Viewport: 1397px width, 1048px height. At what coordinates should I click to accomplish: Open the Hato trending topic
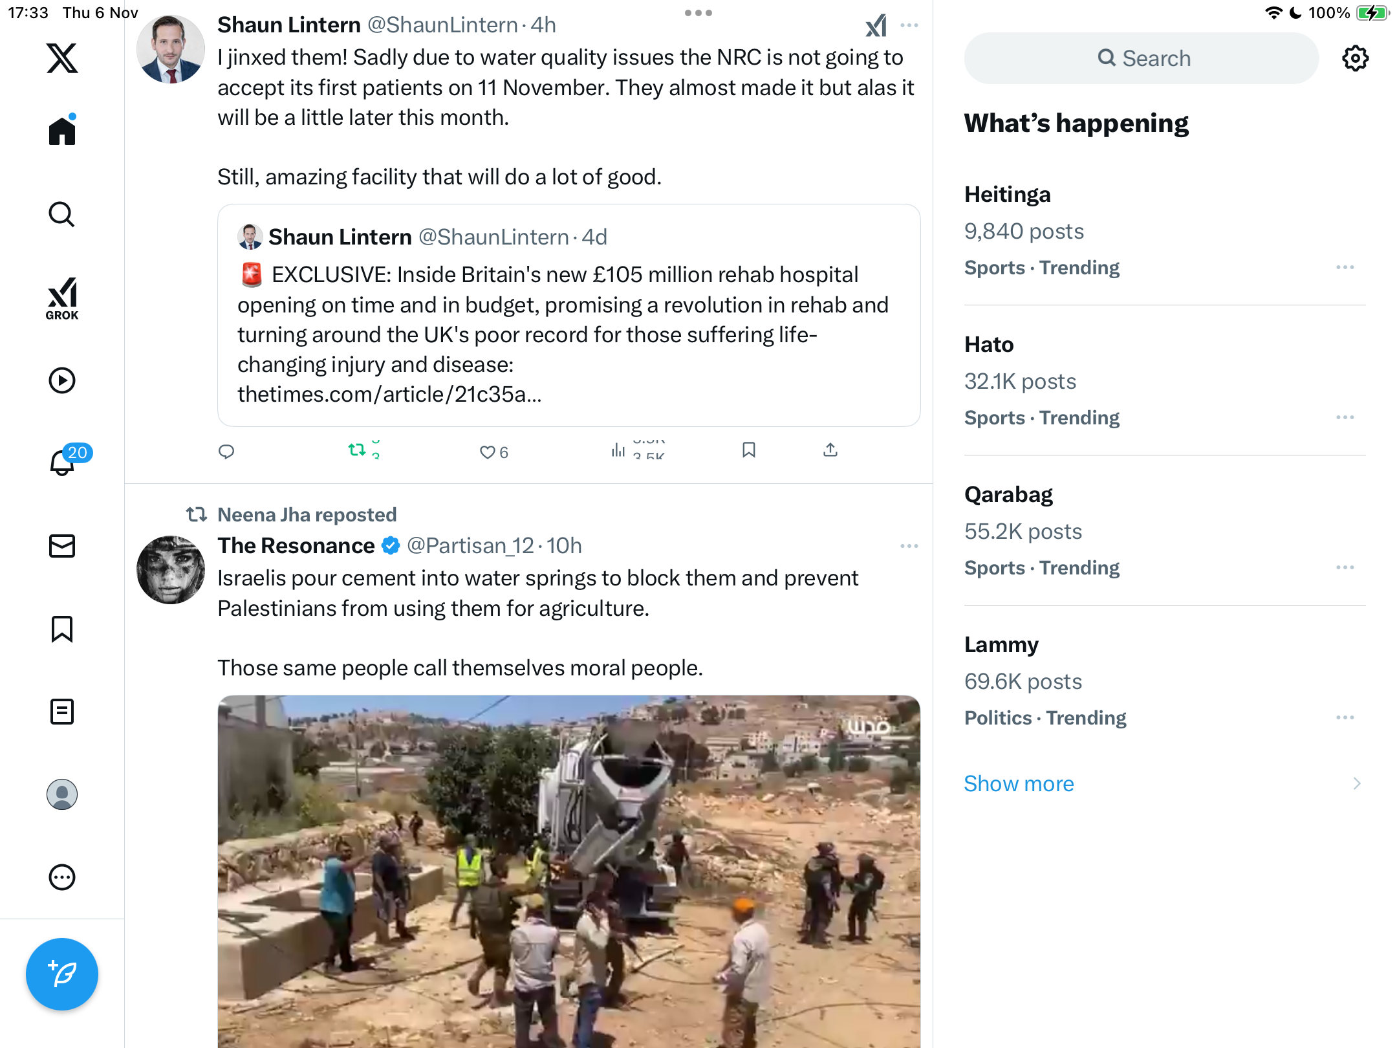point(989,344)
